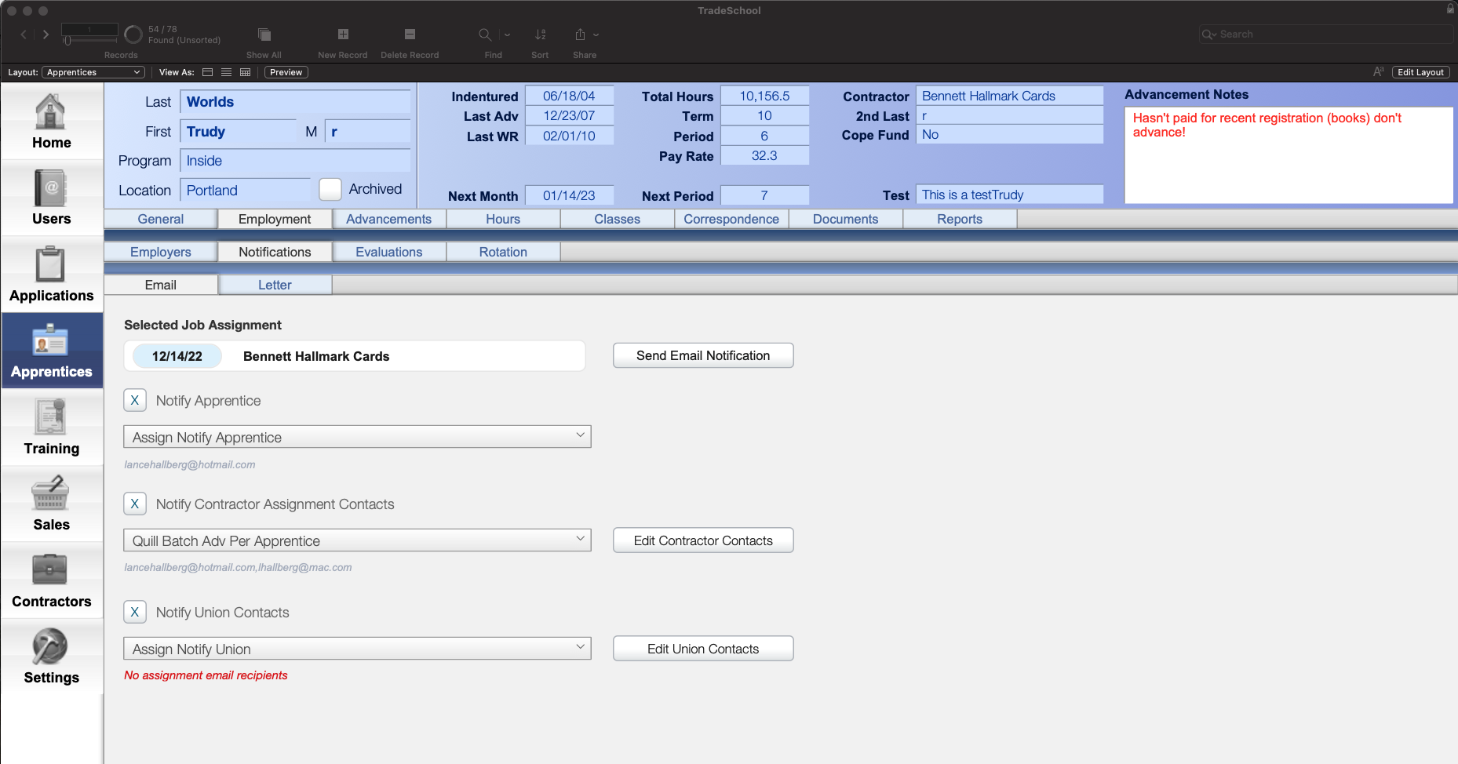Go to next record arrow
Image resolution: width=1458 pixels, height=764 pixels.
[x=46, y=35]
